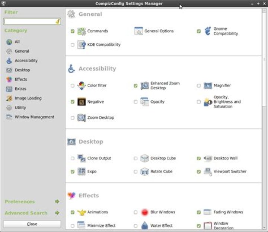268x232 pixels.
Task: Open the Color filter plugin icon
Action: click(x=82, y=86)
